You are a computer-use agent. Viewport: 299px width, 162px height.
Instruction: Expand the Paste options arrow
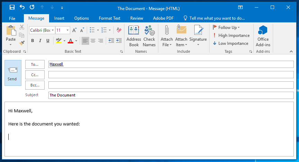(11, 45)
